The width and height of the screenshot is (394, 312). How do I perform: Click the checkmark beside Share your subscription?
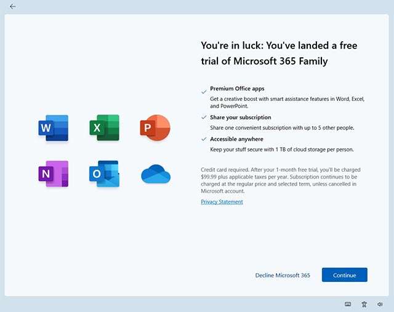[x=204, y=118]
